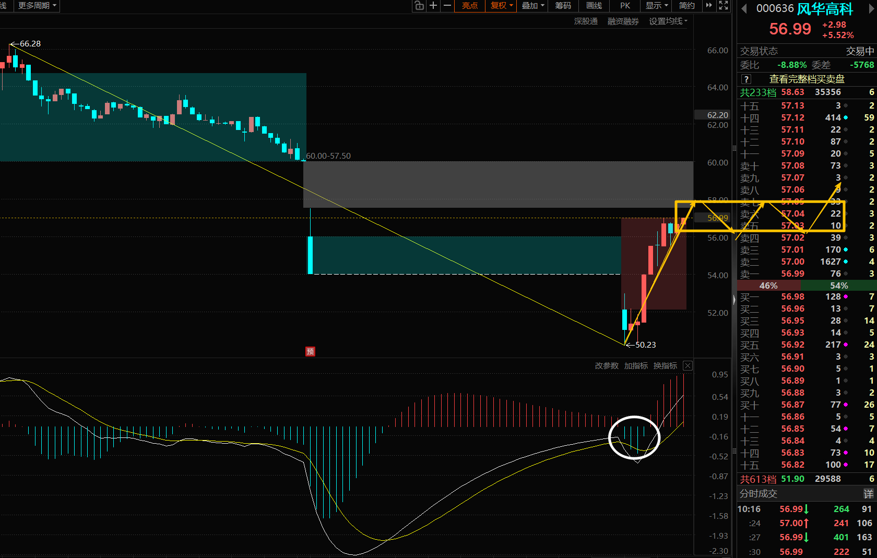877x558 pixels.
Task: Open the 画线 drawing tools menu
Action: pyautogui.click(x=594, y=6)
